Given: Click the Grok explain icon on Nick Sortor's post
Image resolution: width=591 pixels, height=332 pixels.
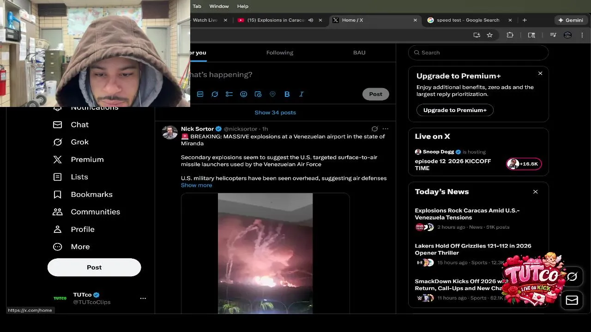Looking at the screenshot, I should click(374, 129).
